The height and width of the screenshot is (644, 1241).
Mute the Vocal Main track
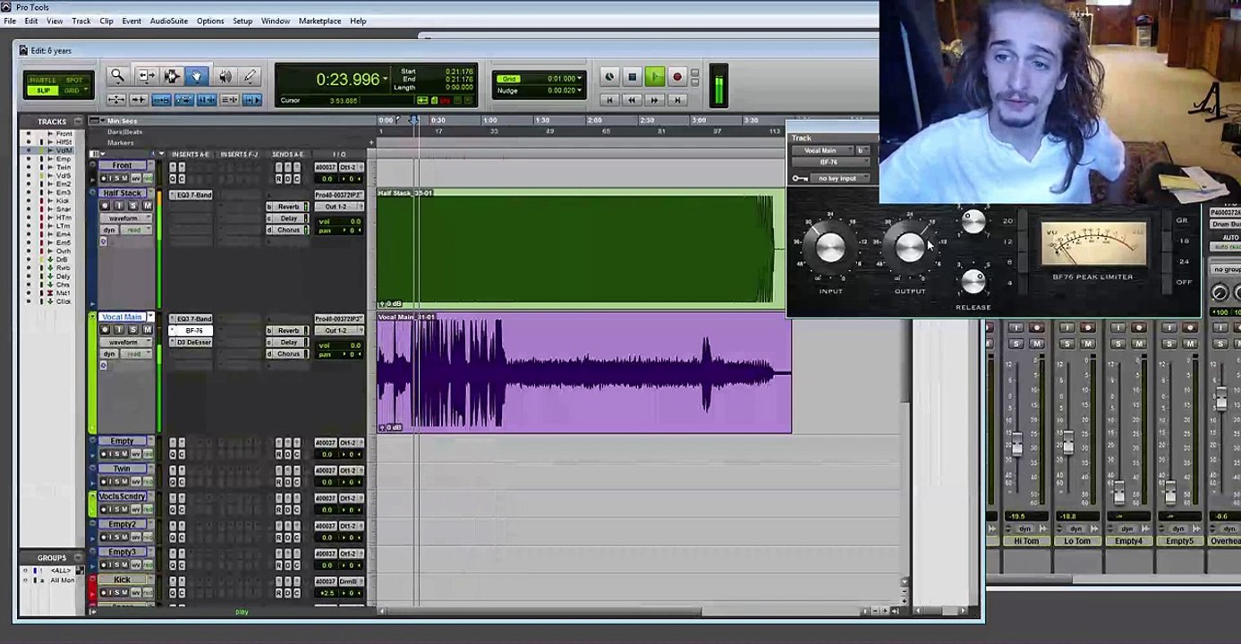(148, 330)
